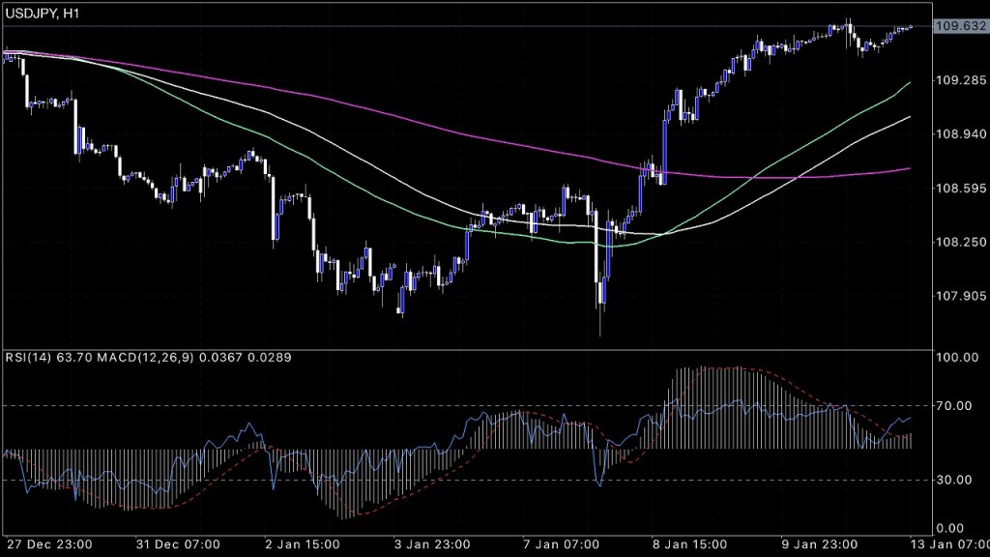Select the 109.632 current price tag
The width and height of the screenshot is (990, 557).
point(953,26)
